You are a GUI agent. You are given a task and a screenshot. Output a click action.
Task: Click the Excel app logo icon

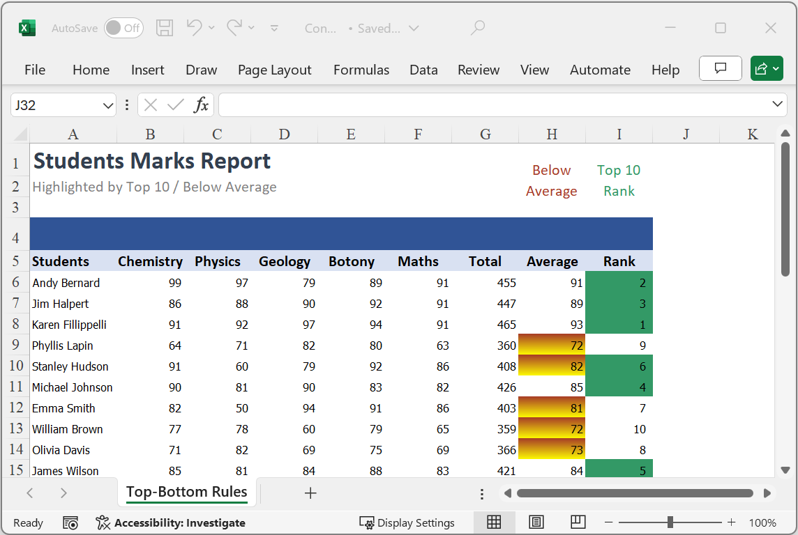pos(27,28)
